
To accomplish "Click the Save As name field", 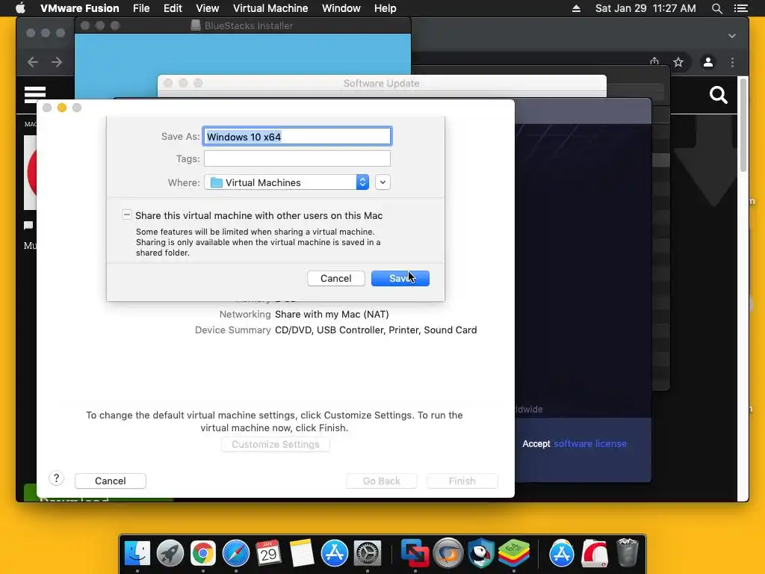I will 297,136.
